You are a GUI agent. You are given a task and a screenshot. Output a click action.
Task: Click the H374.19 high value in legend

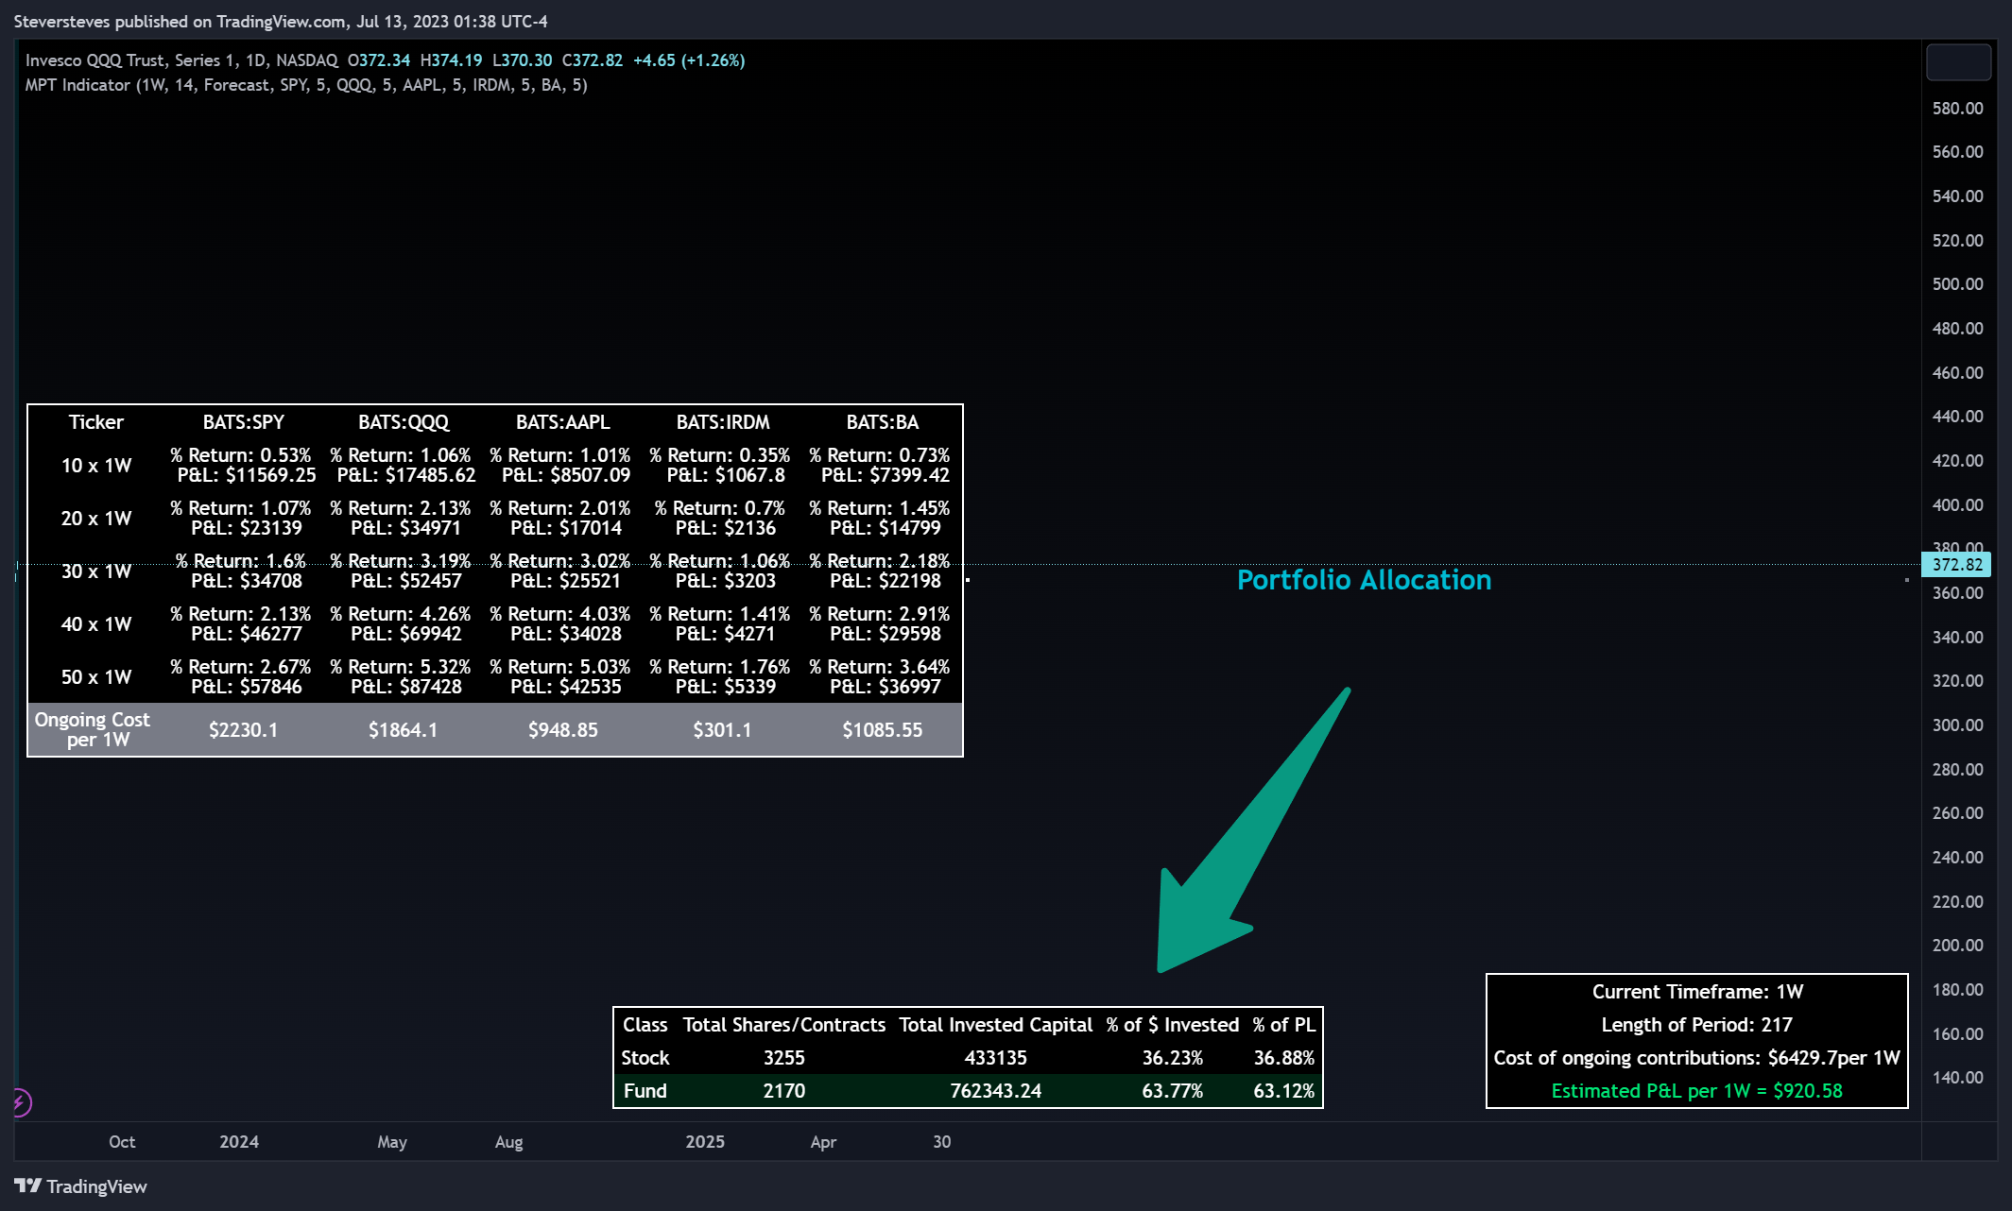point(451,60)
